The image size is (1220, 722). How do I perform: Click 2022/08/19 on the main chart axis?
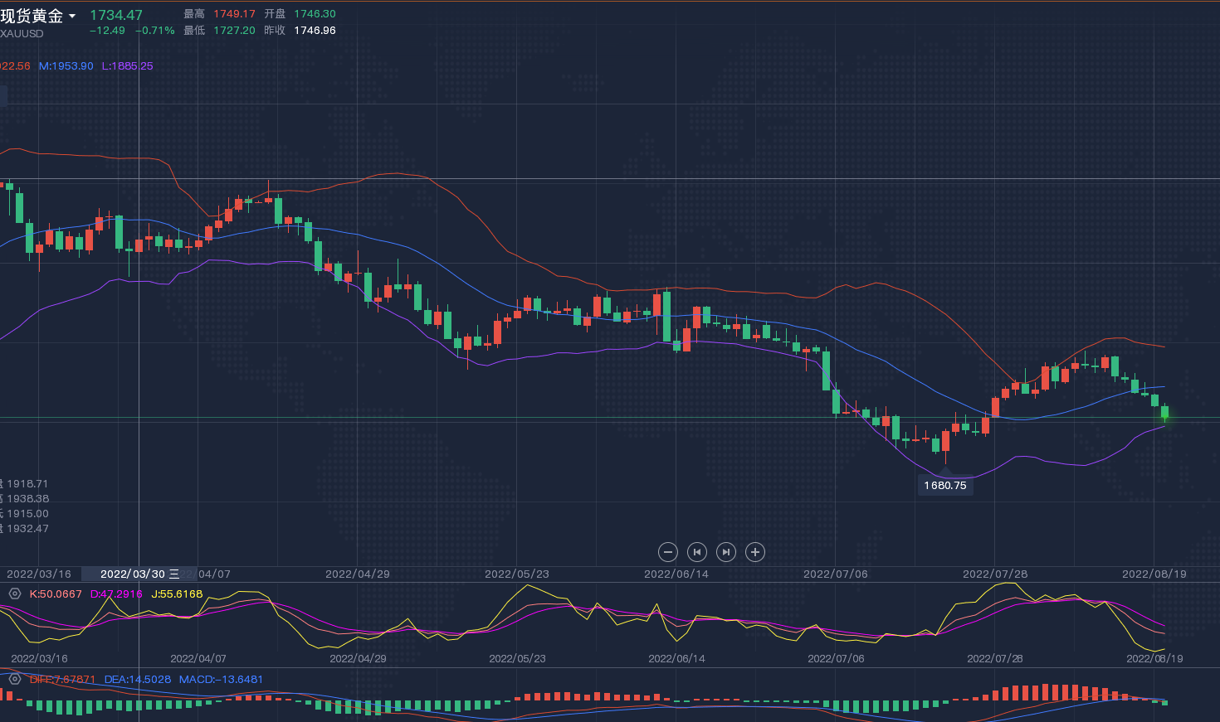click(x=1154, y=574)
